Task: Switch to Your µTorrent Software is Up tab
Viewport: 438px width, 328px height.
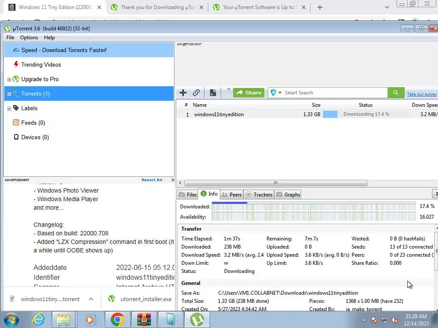Action: [260, 7]
